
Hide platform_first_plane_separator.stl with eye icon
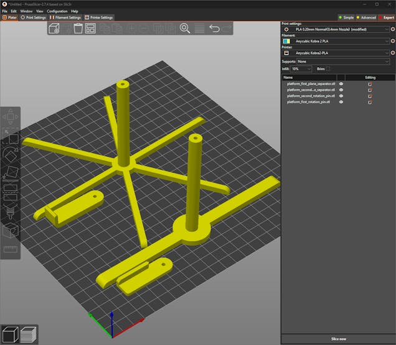(x=341, y=83)
